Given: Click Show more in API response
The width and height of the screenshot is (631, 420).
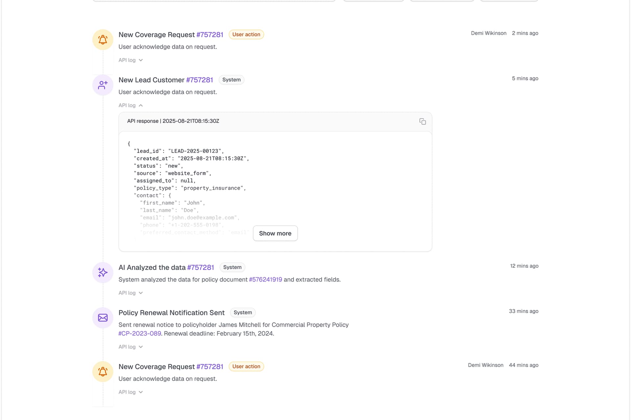Looking at the screenshot, I should point(275,233).
